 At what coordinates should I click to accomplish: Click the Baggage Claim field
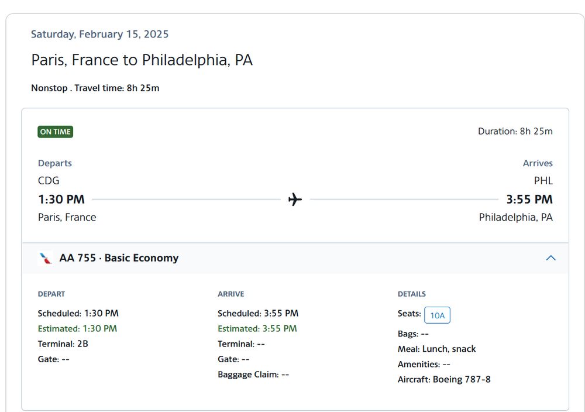click(x=253, y=375)
